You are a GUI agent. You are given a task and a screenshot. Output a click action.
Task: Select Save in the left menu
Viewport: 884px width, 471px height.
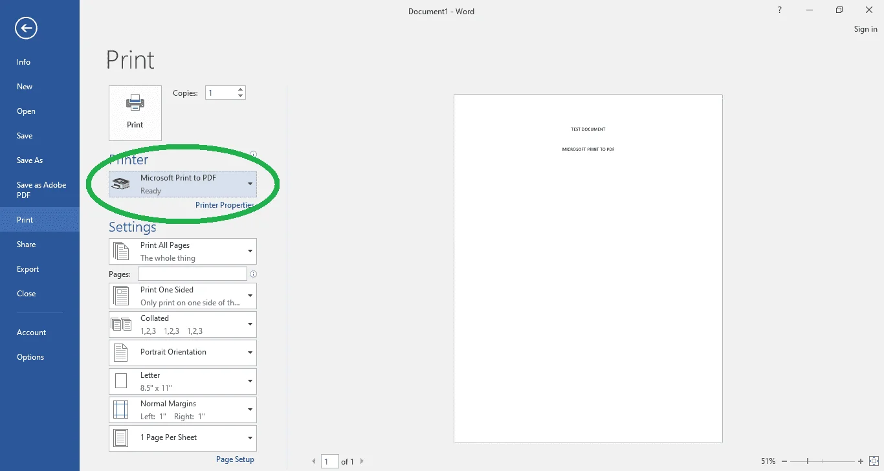(39, 136)
